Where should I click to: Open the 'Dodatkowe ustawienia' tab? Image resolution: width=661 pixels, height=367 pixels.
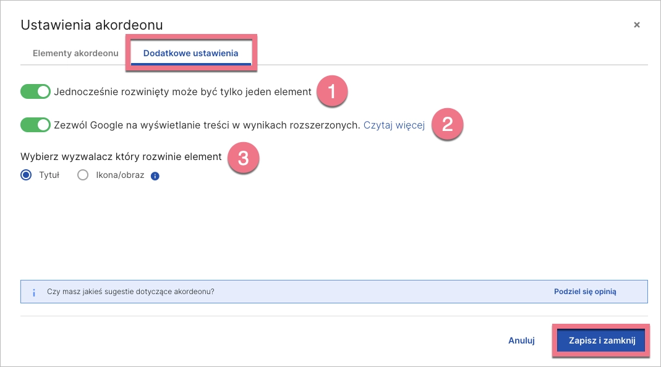[190, 53]
